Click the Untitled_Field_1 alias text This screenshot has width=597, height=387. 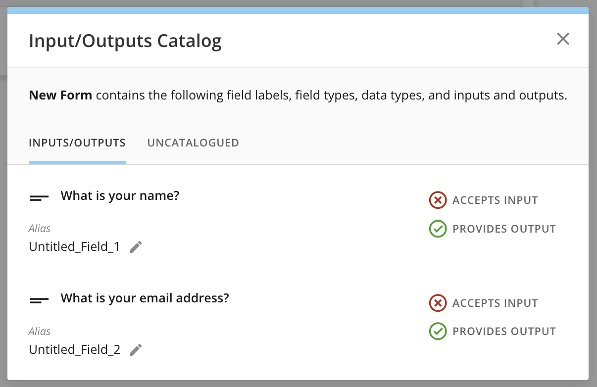(74, 247)
